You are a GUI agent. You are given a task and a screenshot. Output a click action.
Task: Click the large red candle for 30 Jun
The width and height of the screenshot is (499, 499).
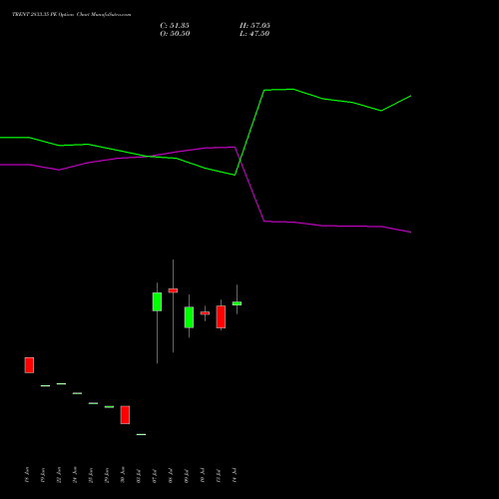tap(125, 415)
